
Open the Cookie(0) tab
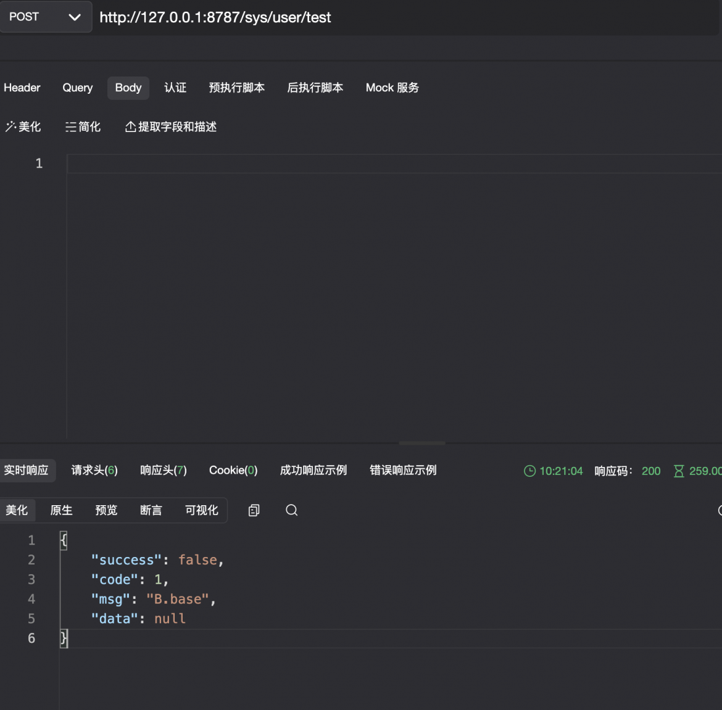pyautogui.click(x=233, y=471)
